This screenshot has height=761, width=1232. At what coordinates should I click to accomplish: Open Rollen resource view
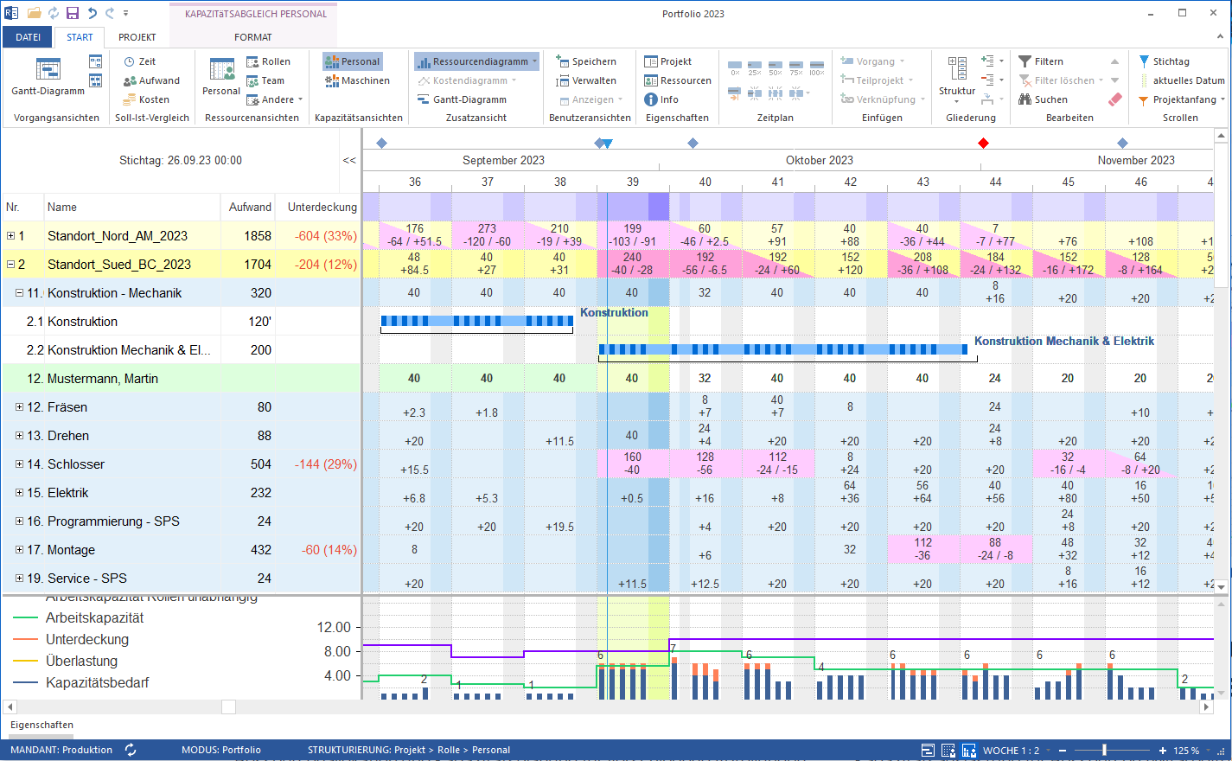268,61
